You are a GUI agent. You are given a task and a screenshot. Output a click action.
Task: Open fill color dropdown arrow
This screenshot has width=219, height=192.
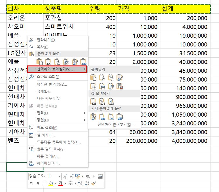(x=55, y=183)
